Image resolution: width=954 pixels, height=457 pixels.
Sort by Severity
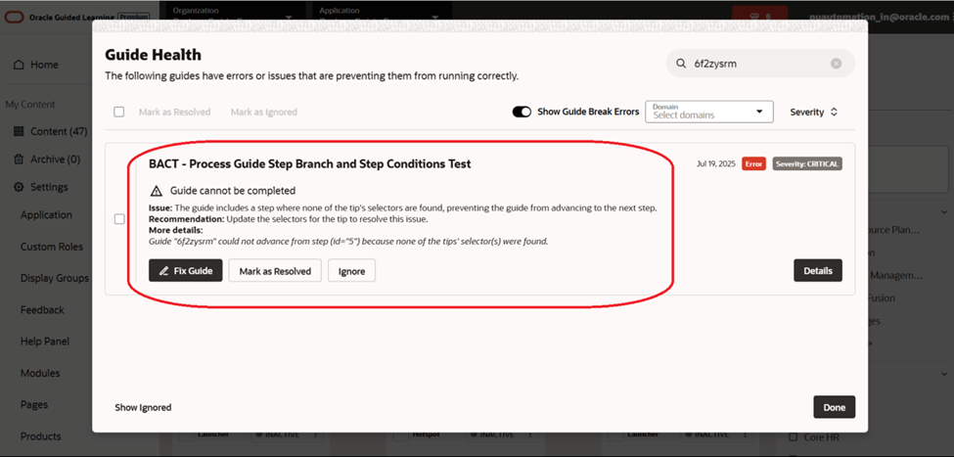click(813, 112)
